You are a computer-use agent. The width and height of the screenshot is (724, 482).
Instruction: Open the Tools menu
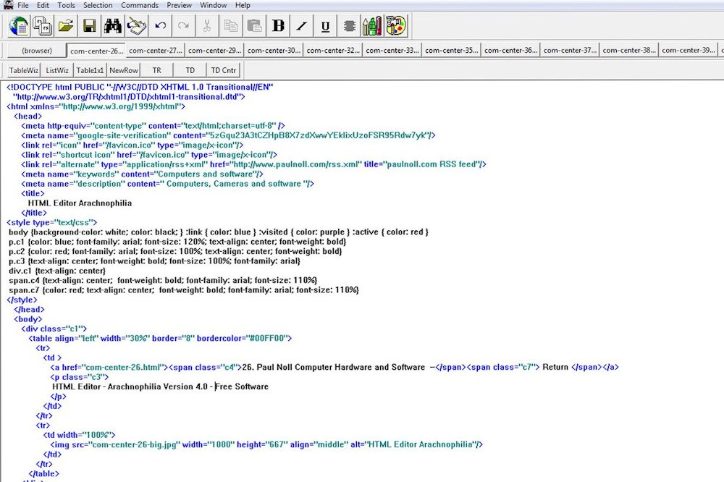[x=66, y=5]
